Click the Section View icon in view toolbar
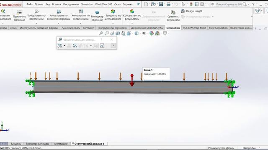Viewport: 268px width, 150px height. click(118, 33)
